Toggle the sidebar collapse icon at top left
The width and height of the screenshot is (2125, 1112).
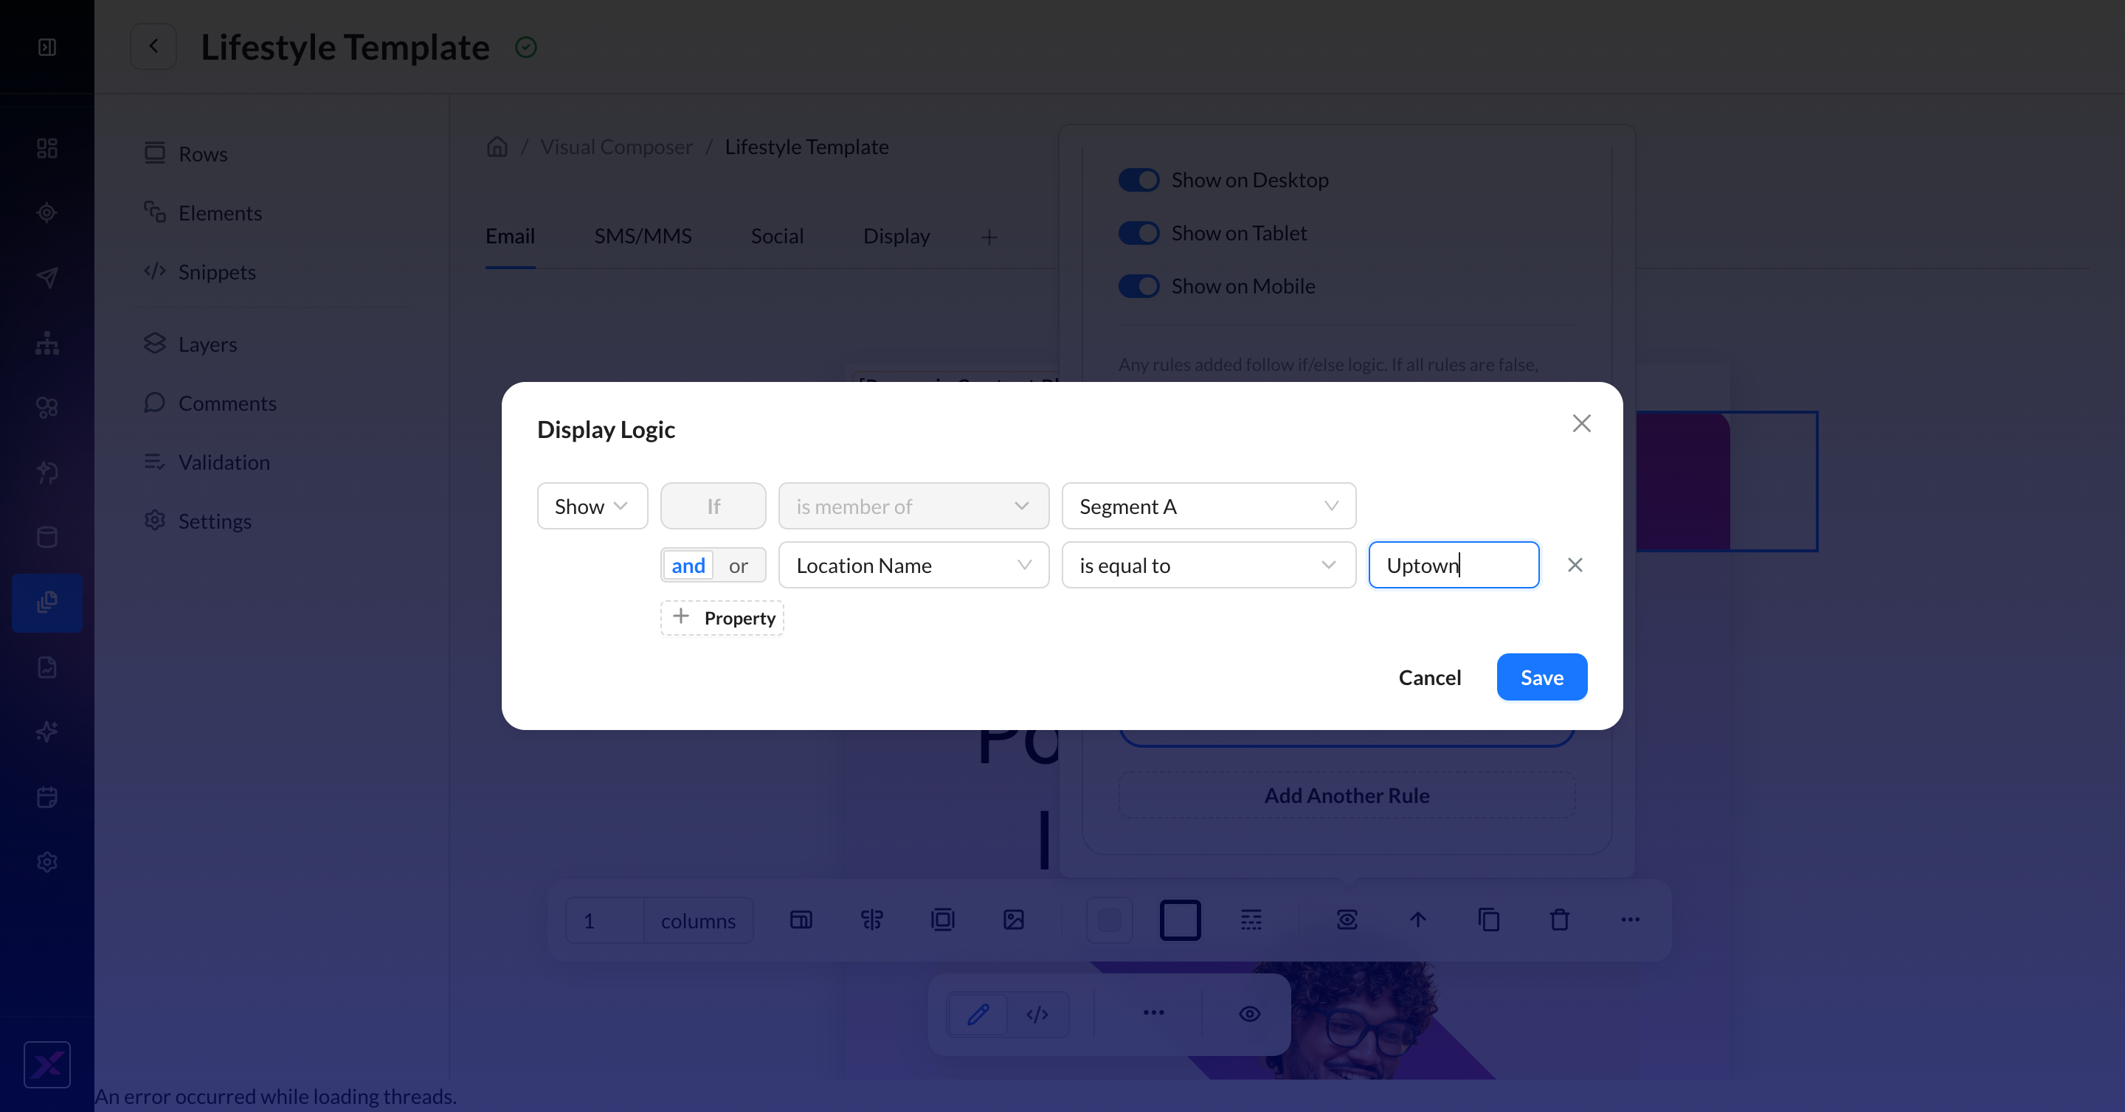(47, 47)
